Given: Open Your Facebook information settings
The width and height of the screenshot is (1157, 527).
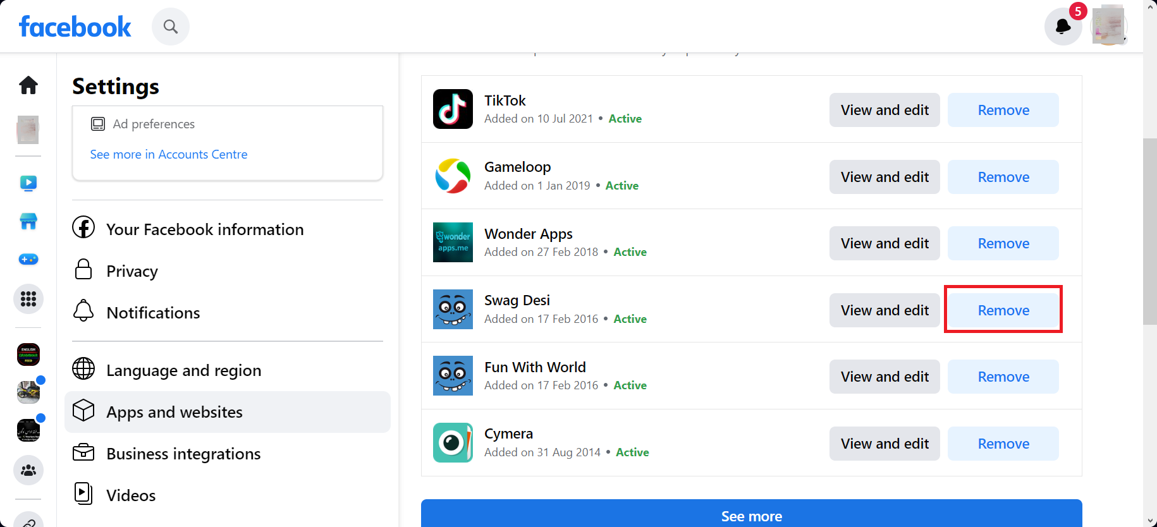Looking at the screenshot, I should [228, 229].
